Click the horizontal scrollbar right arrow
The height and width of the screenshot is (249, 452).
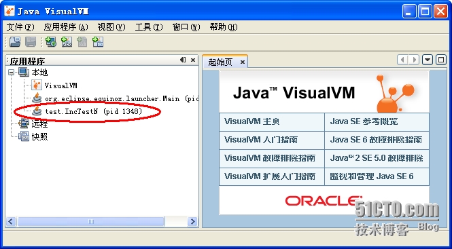click(192, 221)
